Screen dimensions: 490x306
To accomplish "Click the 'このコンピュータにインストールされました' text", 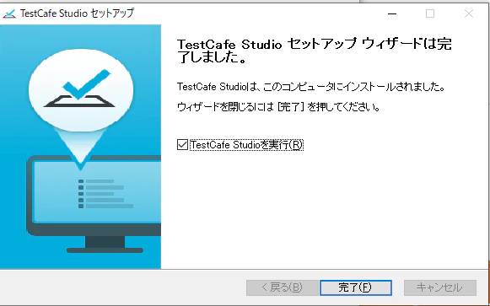I will tap(354, 87).
